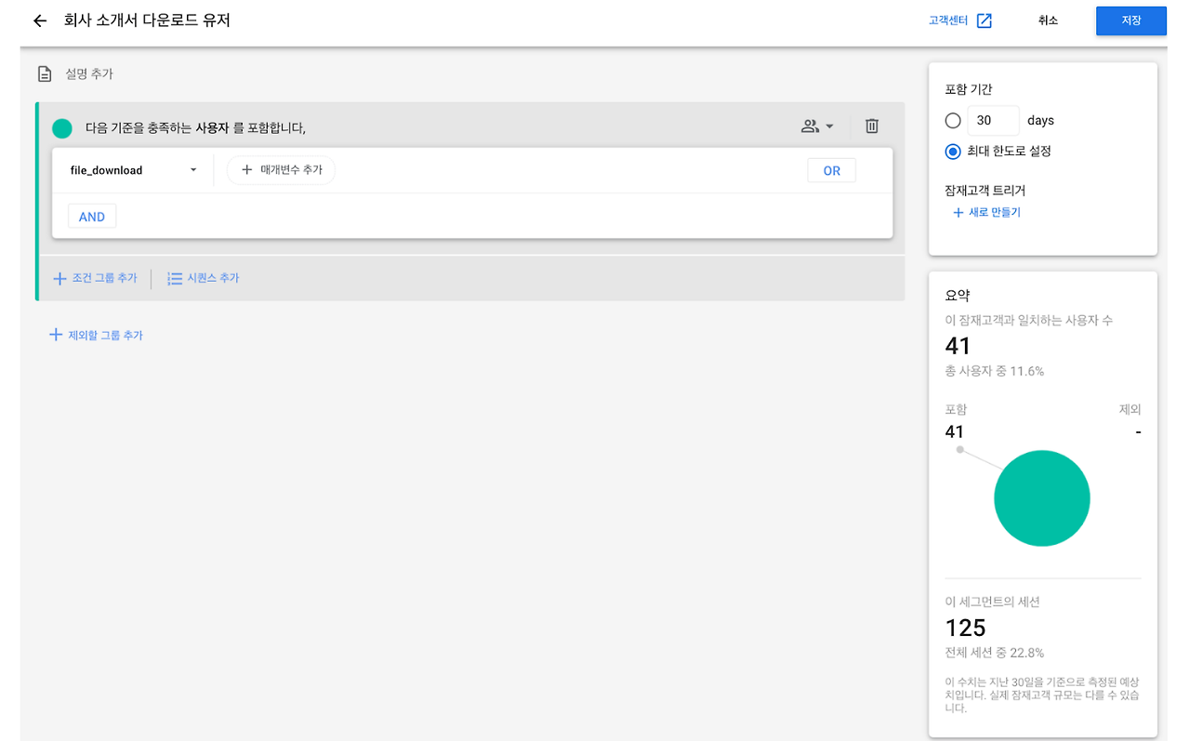Click the document icon beside 설명 추가
The width and height of the screenshot is (1190, 741).
[x=45, y=73]
